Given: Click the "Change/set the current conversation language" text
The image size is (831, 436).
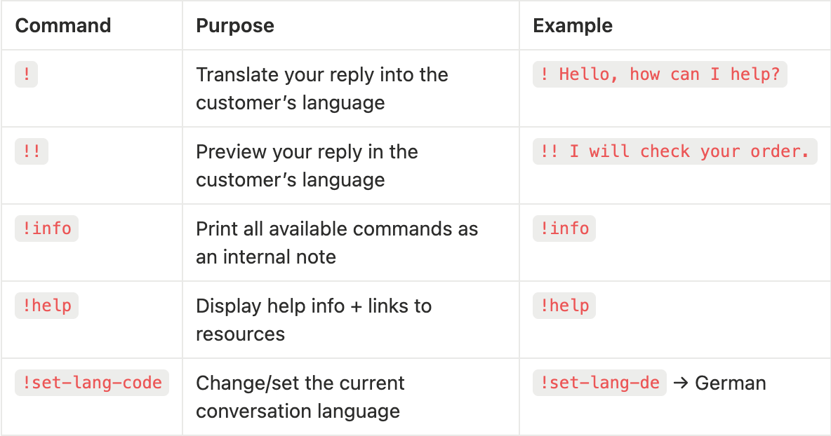Looking at the screenshot, I should (300, 397).
